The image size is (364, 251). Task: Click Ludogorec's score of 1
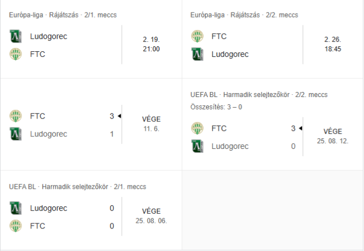[x=112, y=134]
